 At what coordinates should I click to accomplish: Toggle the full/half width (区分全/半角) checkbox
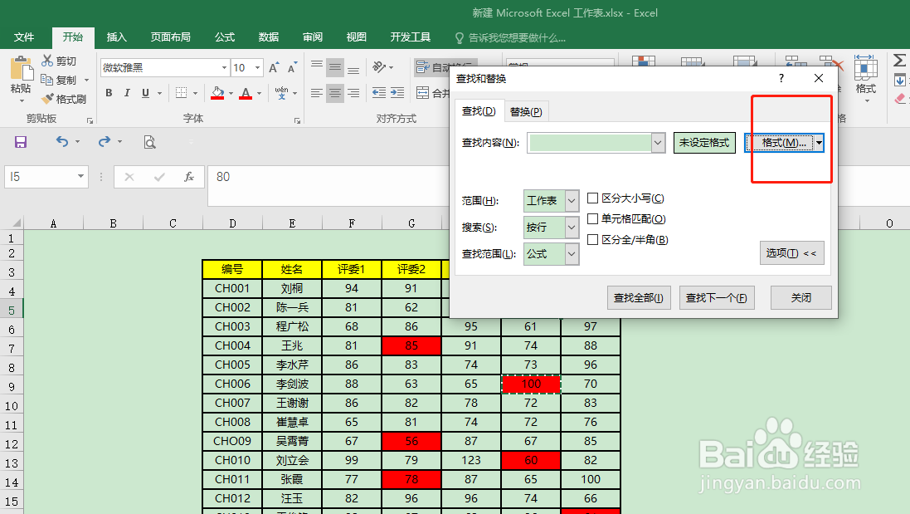click(592, 239)
